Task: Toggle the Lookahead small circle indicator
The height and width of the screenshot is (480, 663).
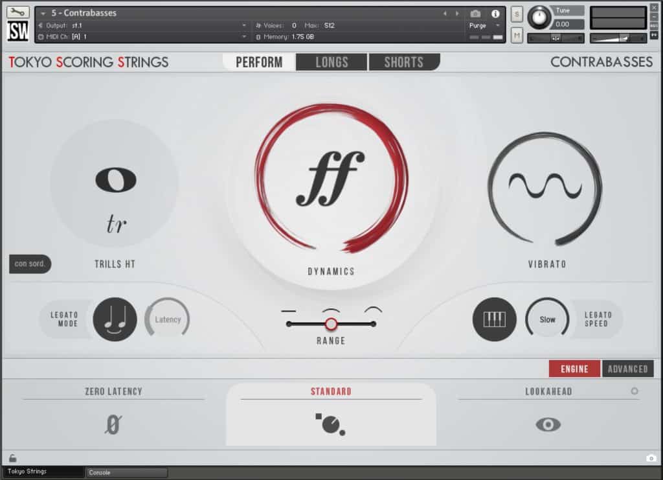Action: [x=635, y=391]
